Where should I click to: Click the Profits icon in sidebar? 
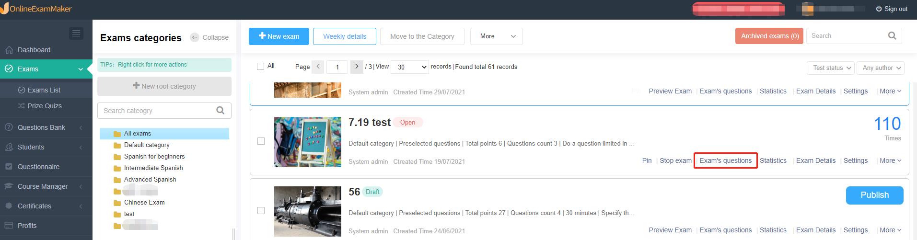click(x=9, y=226)
